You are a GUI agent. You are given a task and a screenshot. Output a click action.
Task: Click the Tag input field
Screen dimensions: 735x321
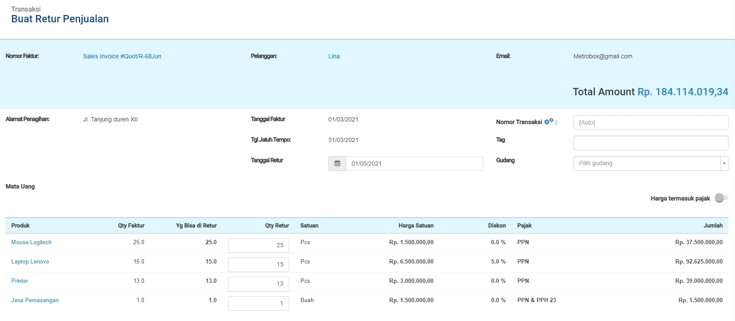[651, 143]
